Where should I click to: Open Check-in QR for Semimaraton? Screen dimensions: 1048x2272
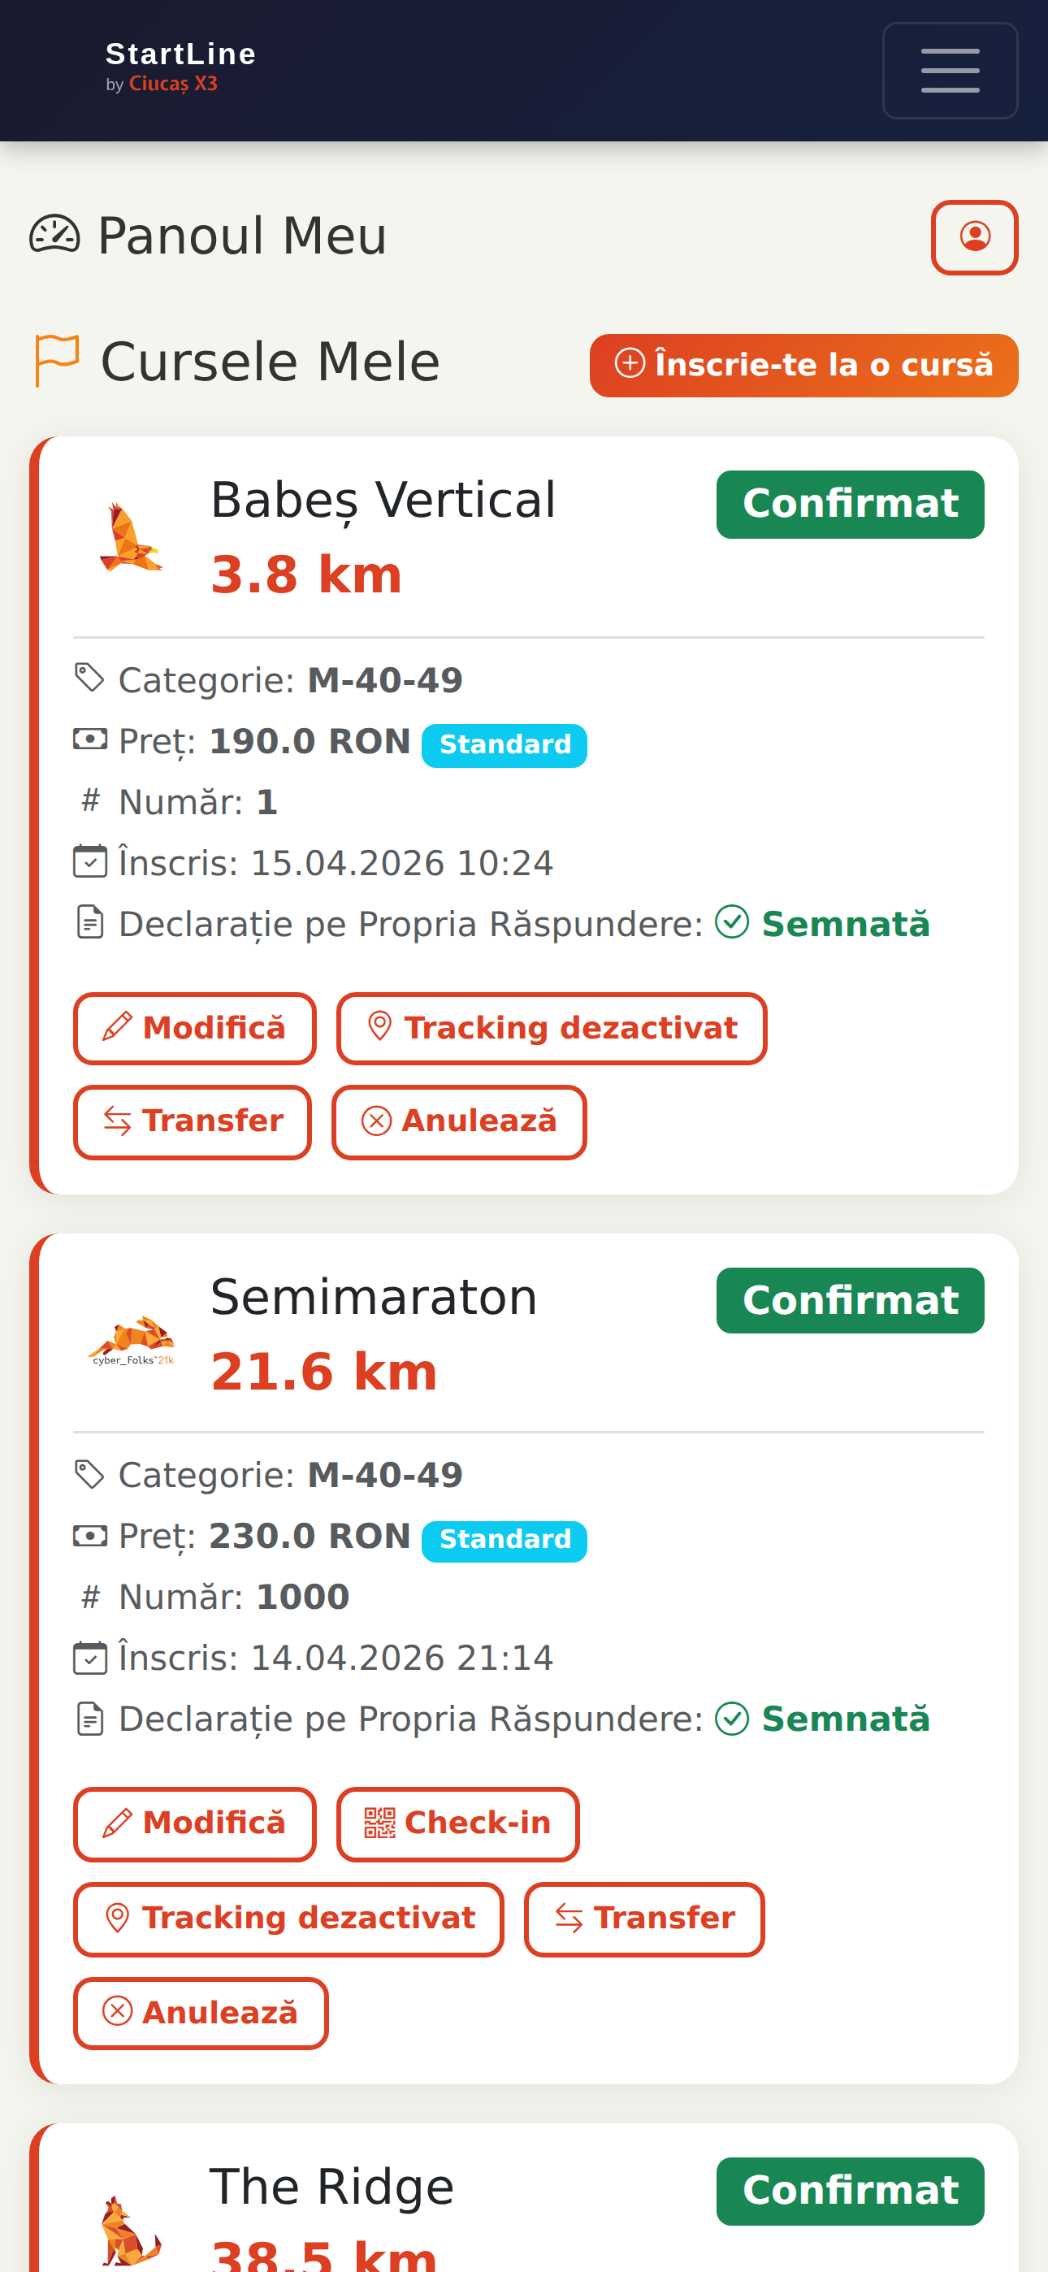click(x=457, y=1823)
